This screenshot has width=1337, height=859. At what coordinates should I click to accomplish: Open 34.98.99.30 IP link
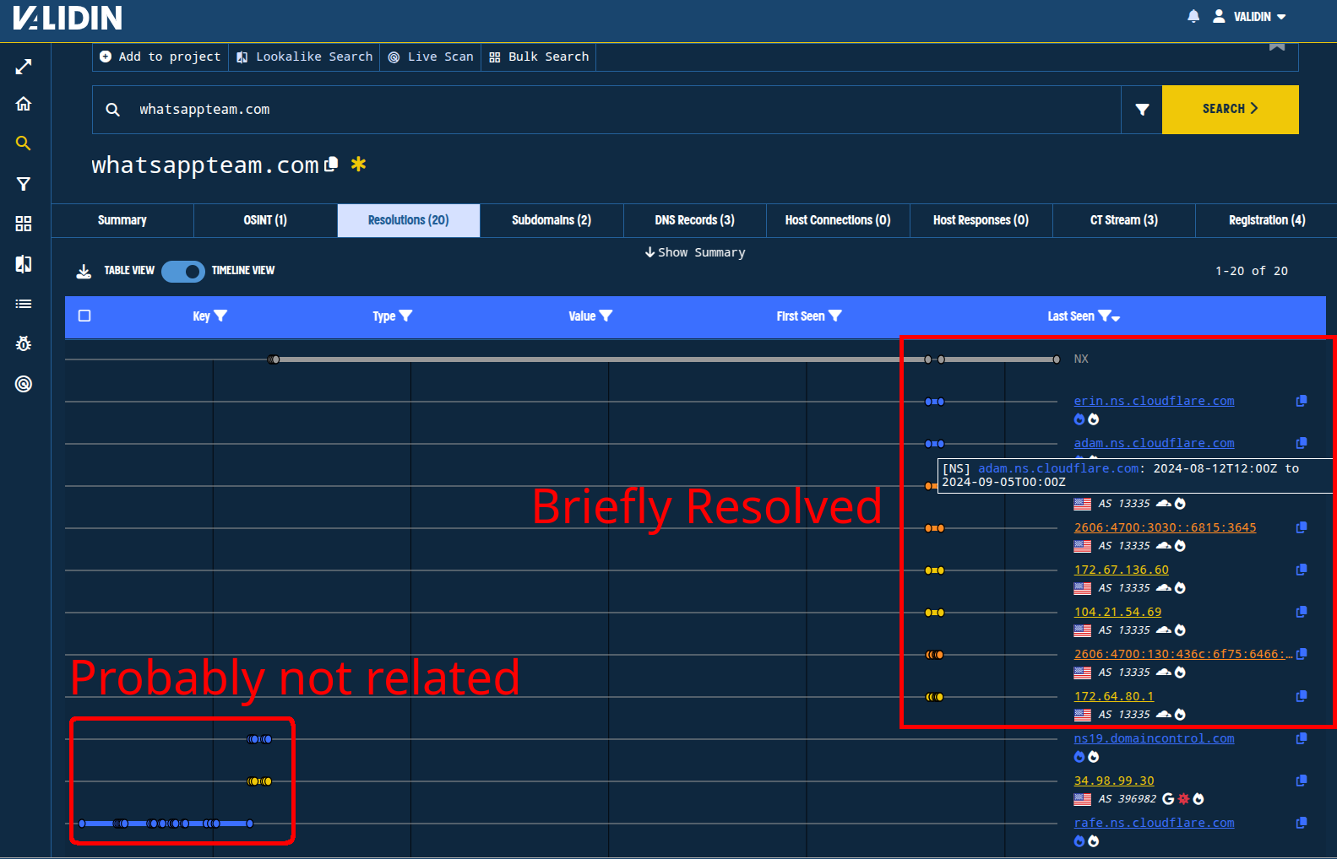pos(1113,781)
